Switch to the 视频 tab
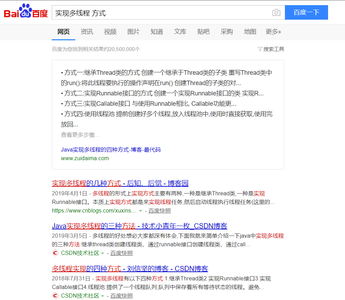Screen dimensions: 345x300 110,32
